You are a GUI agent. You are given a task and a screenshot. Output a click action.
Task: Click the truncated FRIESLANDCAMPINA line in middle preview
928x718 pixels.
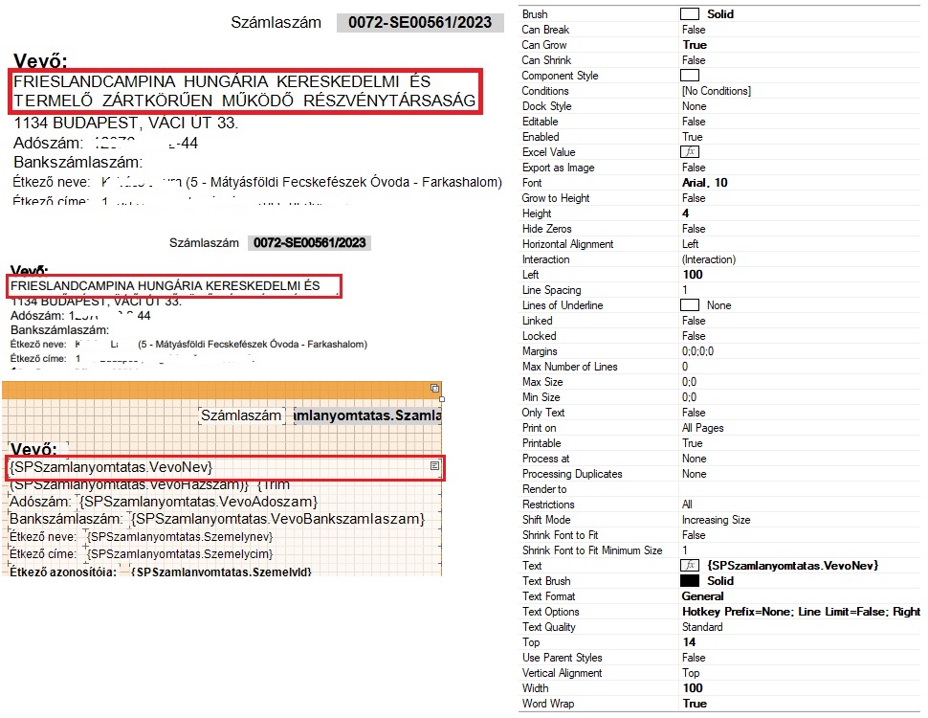click(166, 286)
